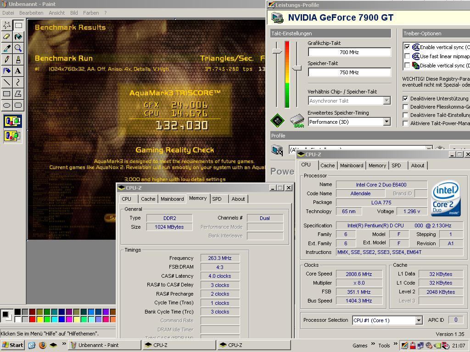
Task: Click the profile monitor icon under Profile
Action: (x=277, y=150)
